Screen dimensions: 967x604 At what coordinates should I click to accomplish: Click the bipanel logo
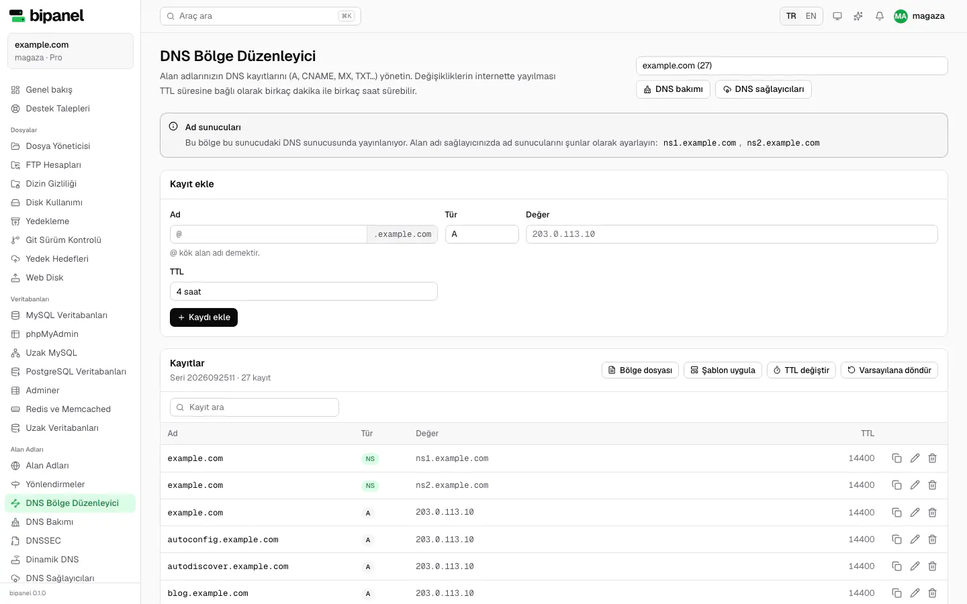[x=47, y=16]
